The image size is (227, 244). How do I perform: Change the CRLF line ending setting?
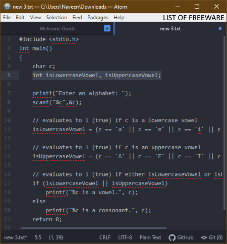pyautogui.click(x=105, y=237)
